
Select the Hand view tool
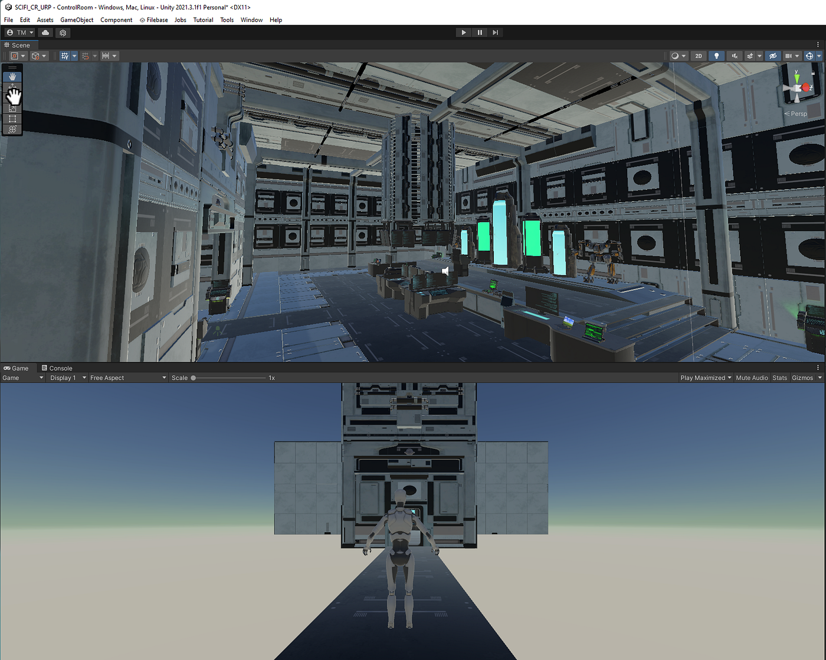[x=12, y=77]
